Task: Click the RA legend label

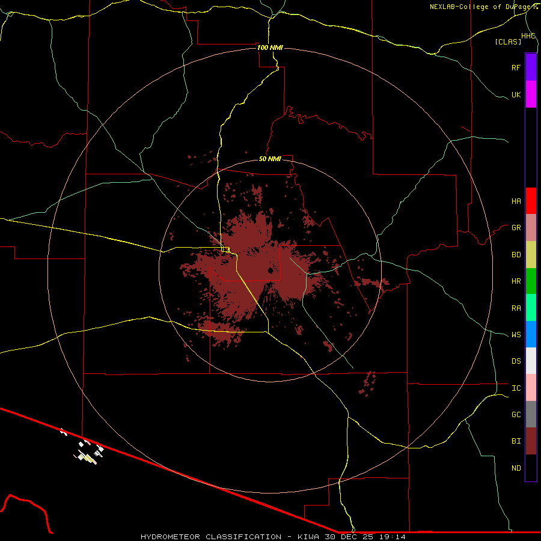Action: click(x=516, y=308)
